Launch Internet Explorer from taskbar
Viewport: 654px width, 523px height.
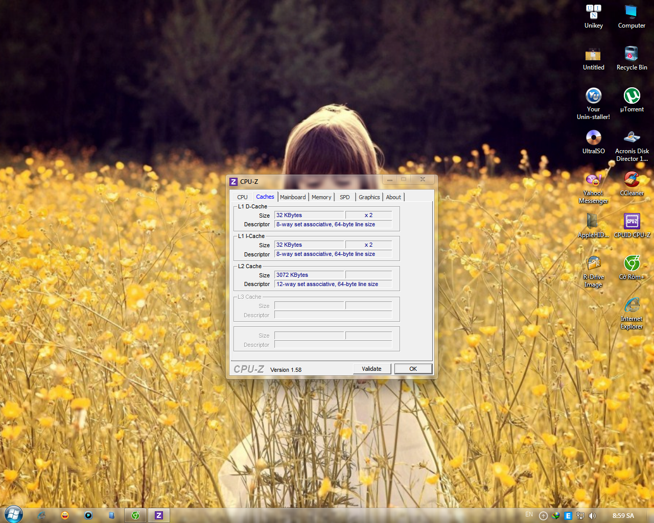point(41,515)
